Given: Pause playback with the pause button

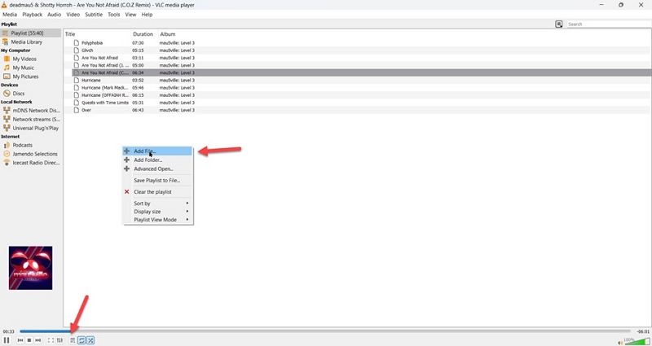Looking at the screenshot, I should pyautogui.click(x=7, y=340).
